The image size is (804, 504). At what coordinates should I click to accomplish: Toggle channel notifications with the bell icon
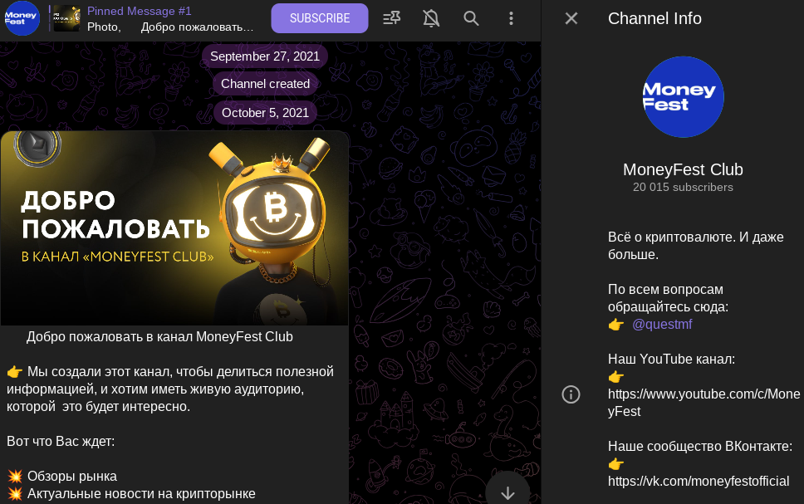pos(431,18)
